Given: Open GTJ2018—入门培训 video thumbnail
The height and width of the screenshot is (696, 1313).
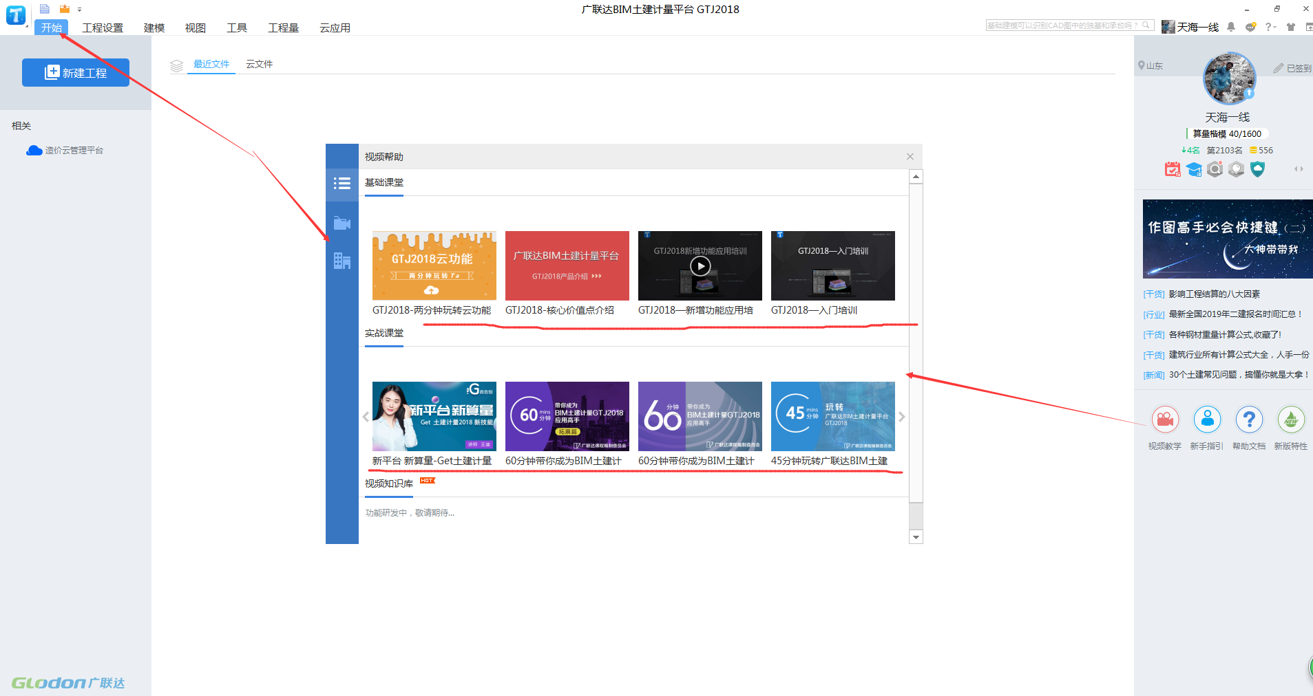Looking at the screenshot, I should [833, 265].
